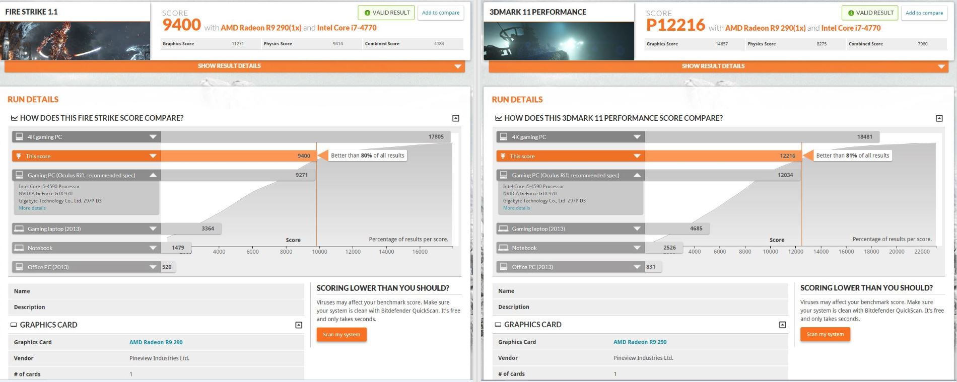Click the Gaming laptop (2013) icon in 3DMark 11 window

click(x=503, y=228)
